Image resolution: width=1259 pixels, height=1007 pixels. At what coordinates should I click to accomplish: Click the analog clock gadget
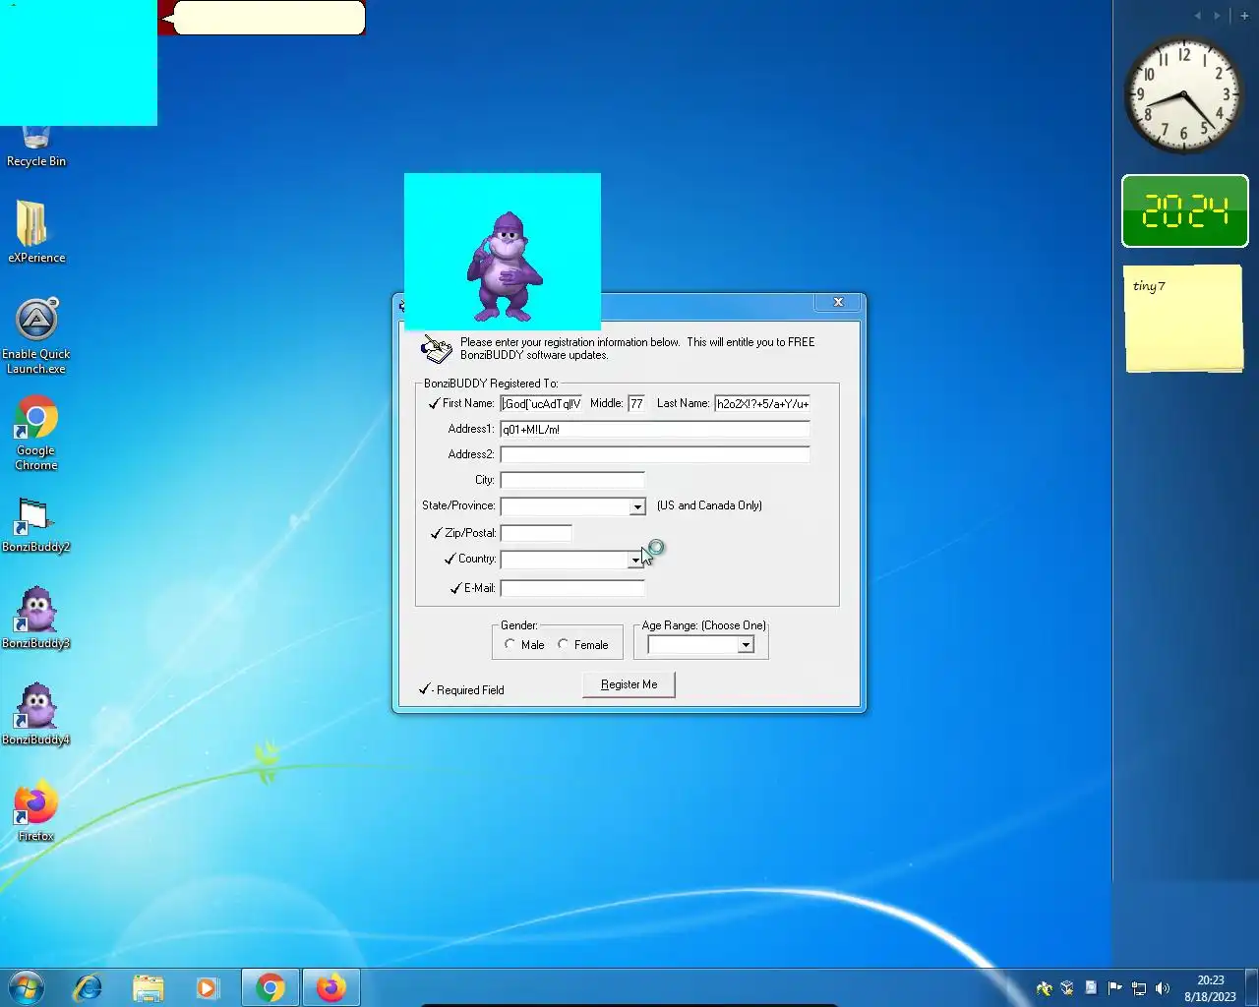1184,95
